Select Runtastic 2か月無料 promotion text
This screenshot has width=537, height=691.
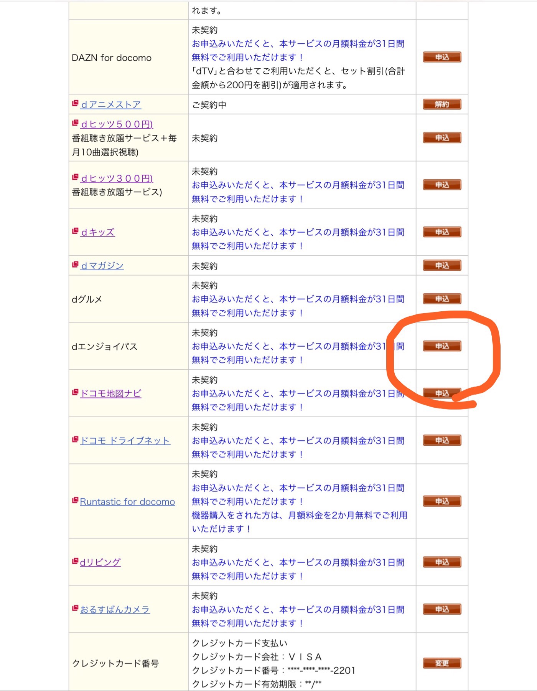point(300,522)
